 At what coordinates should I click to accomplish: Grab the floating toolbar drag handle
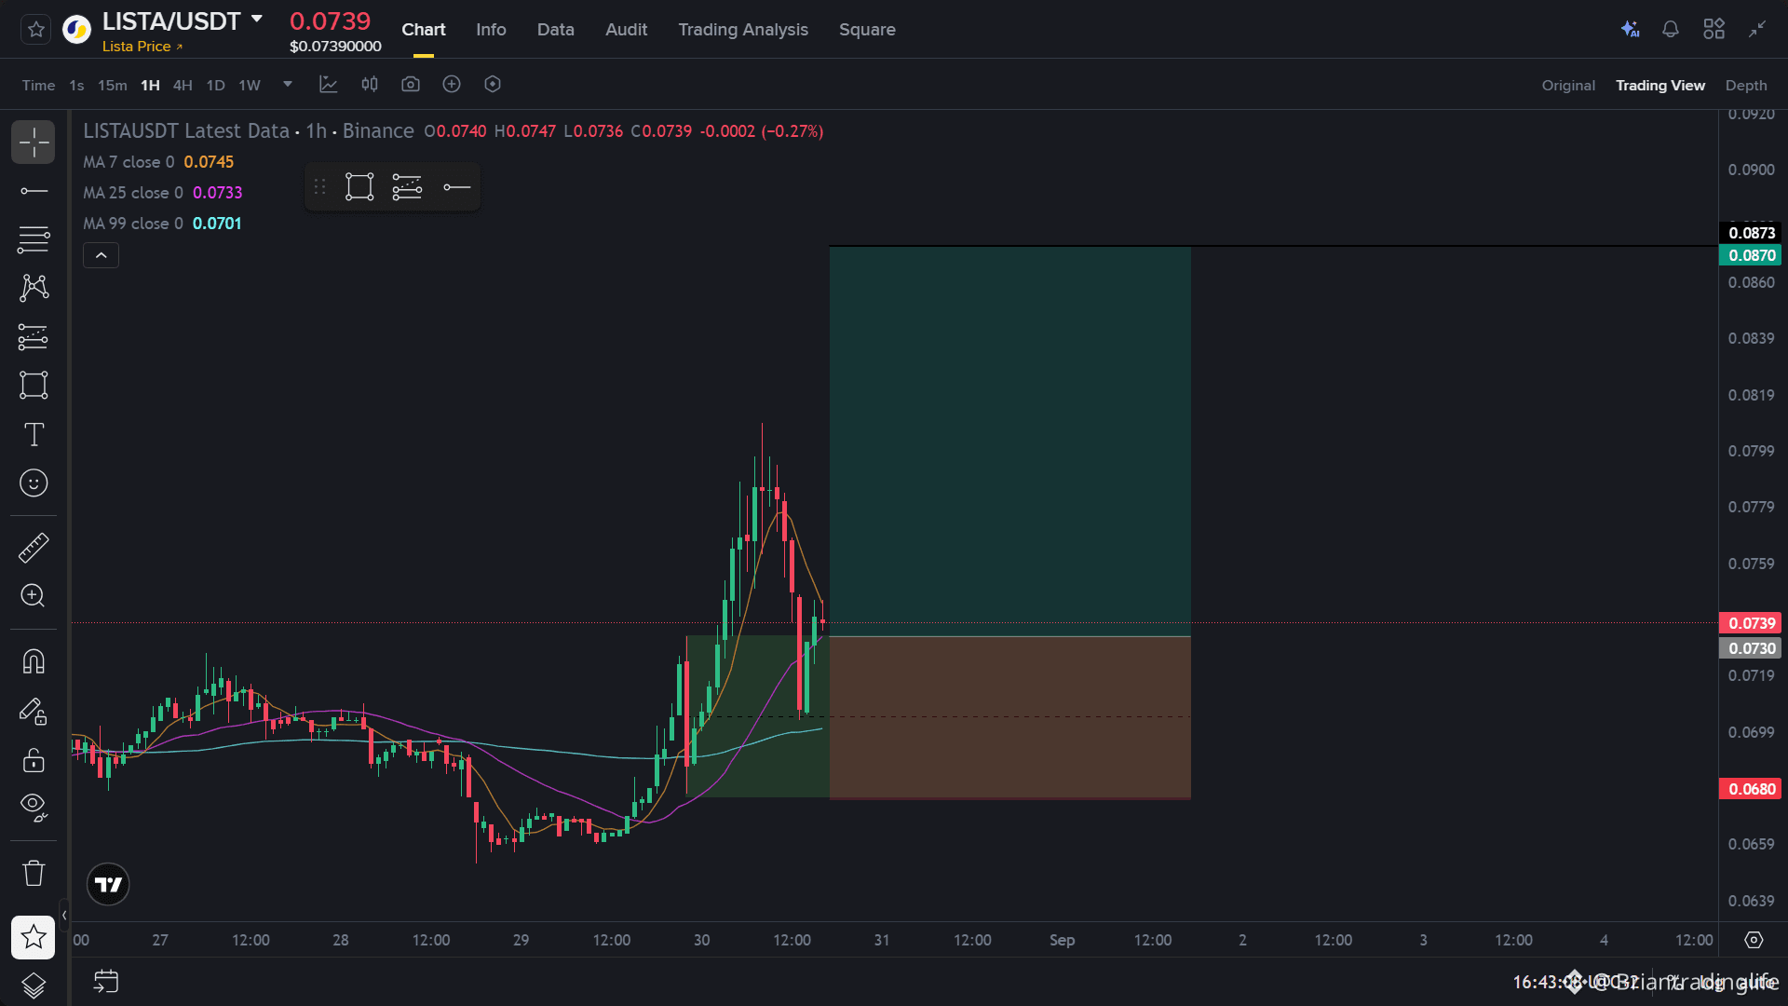(319, 187)
